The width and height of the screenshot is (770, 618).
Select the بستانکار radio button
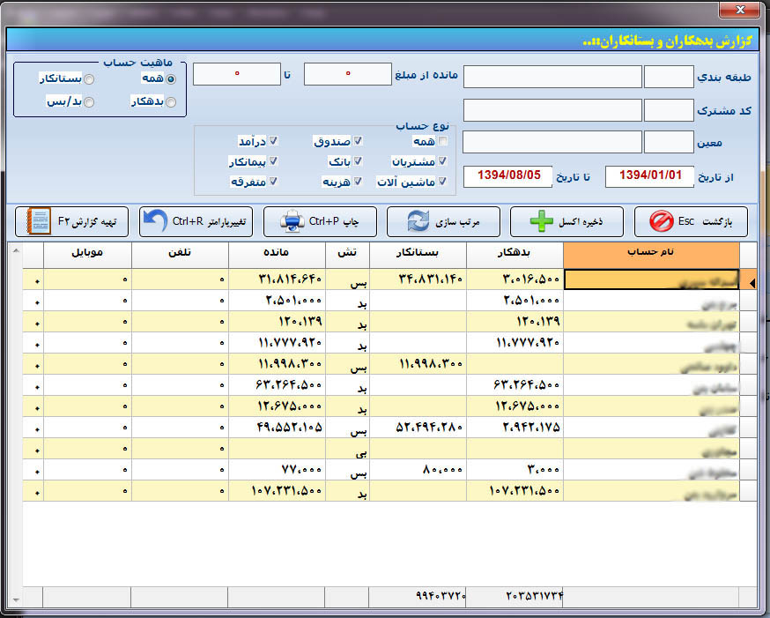[x=88, y=79]
